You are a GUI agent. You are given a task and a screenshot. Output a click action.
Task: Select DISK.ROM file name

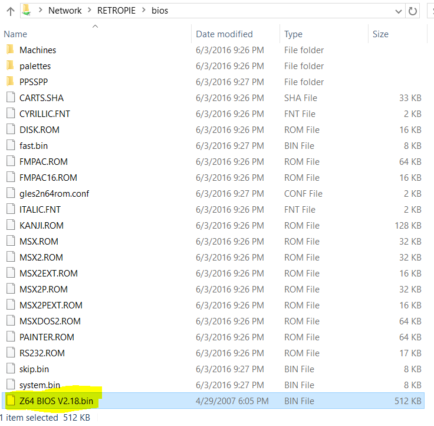(x=40, y=130)
